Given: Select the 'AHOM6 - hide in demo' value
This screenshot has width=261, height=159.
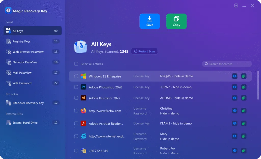Looking at the screenshot, I should pyautogui.click(x=176, y=98).
